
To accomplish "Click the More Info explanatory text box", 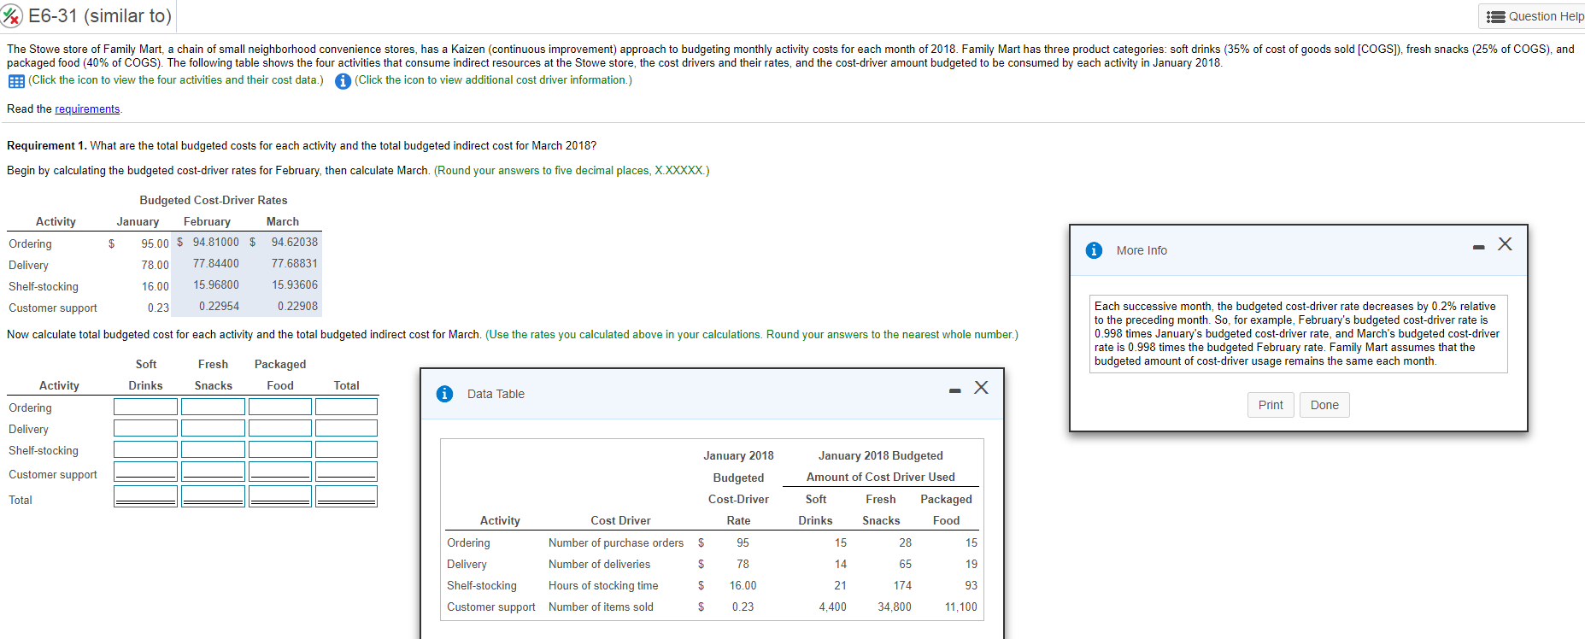I will pos(1298,333).
